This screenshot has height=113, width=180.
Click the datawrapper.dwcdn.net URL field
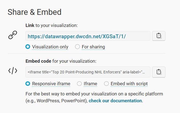[x=88, y=36]
